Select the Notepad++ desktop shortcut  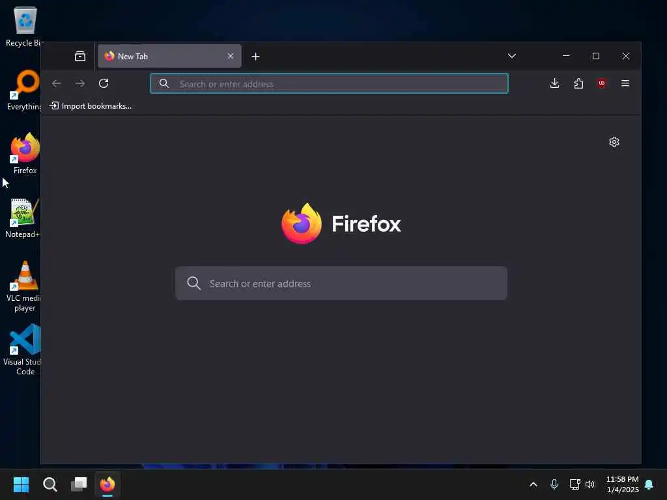coord(23,217)
